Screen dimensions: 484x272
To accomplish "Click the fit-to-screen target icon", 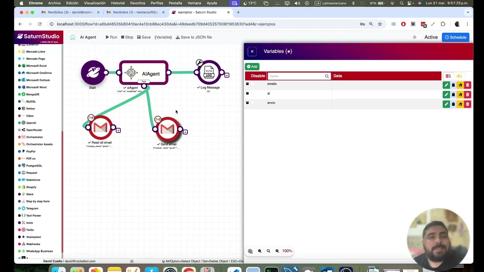I will (x=250, y=251).
